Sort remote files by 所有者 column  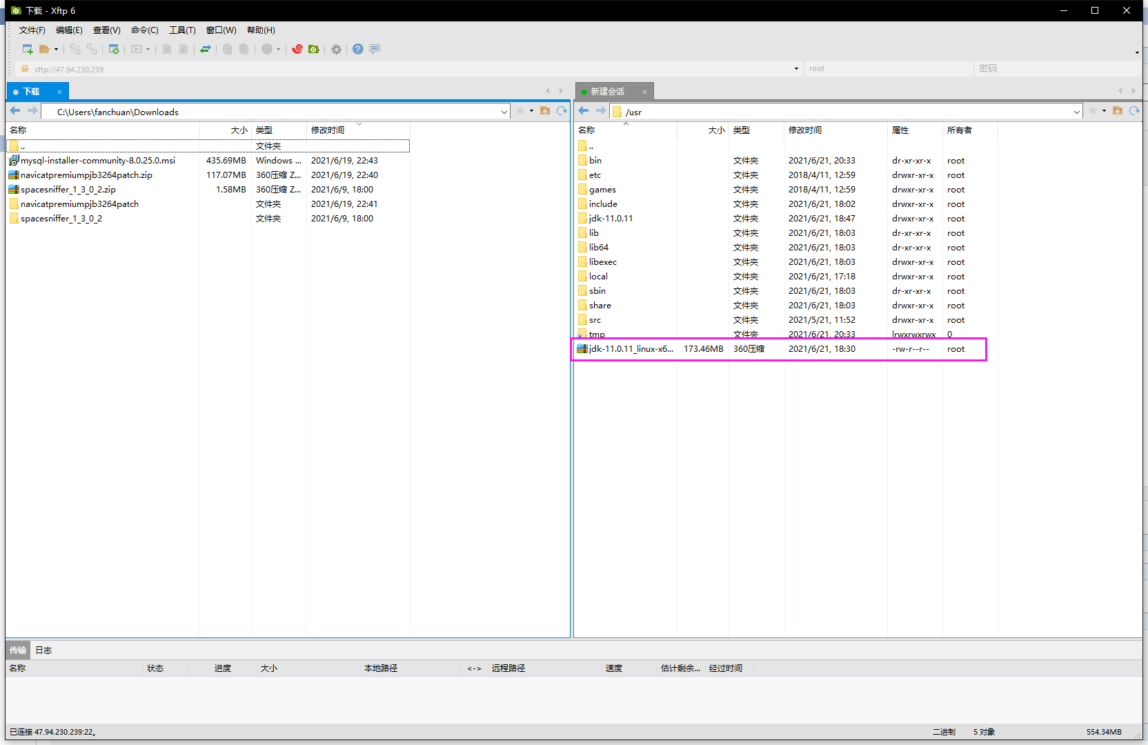coord(970,130)
